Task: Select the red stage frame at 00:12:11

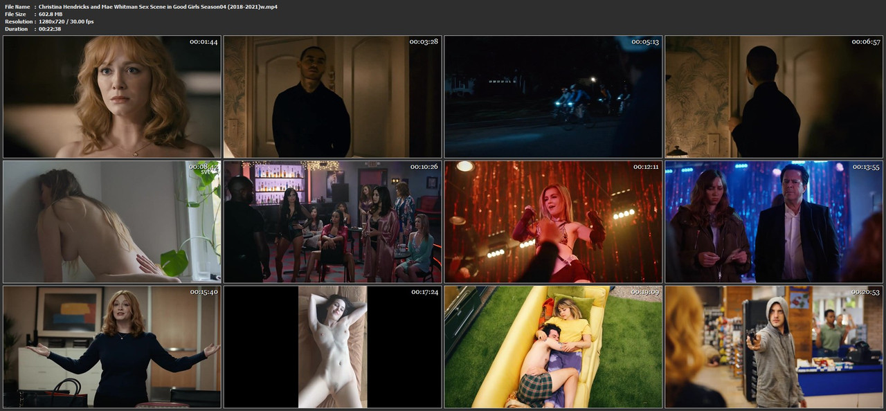Action: [x=554, y=222]
